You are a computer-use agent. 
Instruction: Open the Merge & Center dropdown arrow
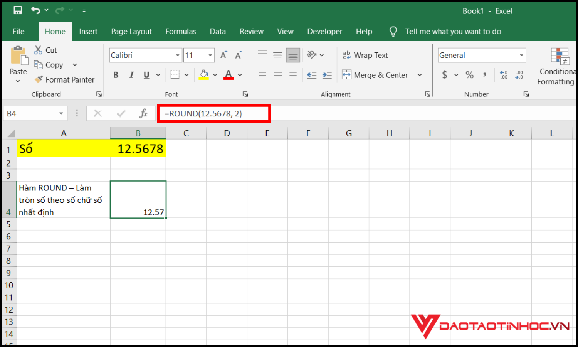420,75
